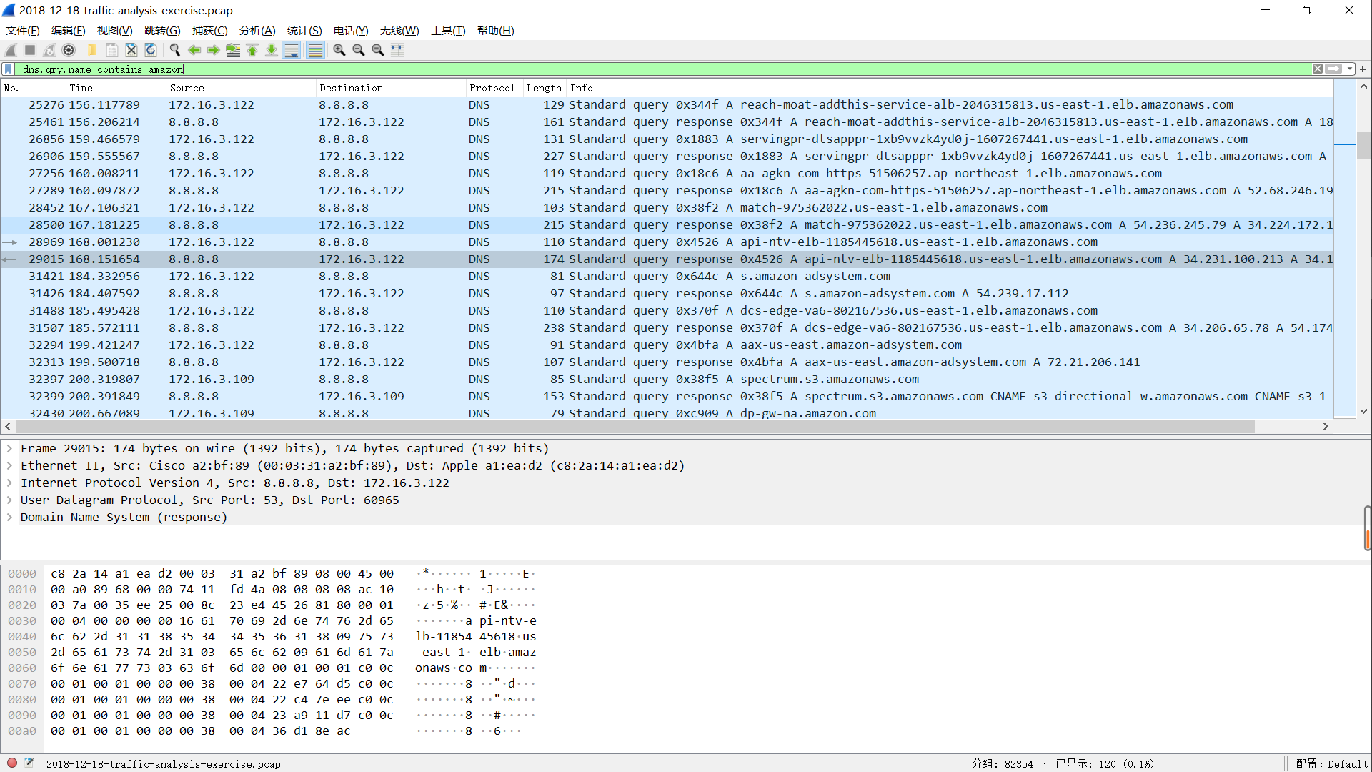Viewport: 1372px width, 772px height.
Task: Reset packet text to normal size
Action: (378, 50)
